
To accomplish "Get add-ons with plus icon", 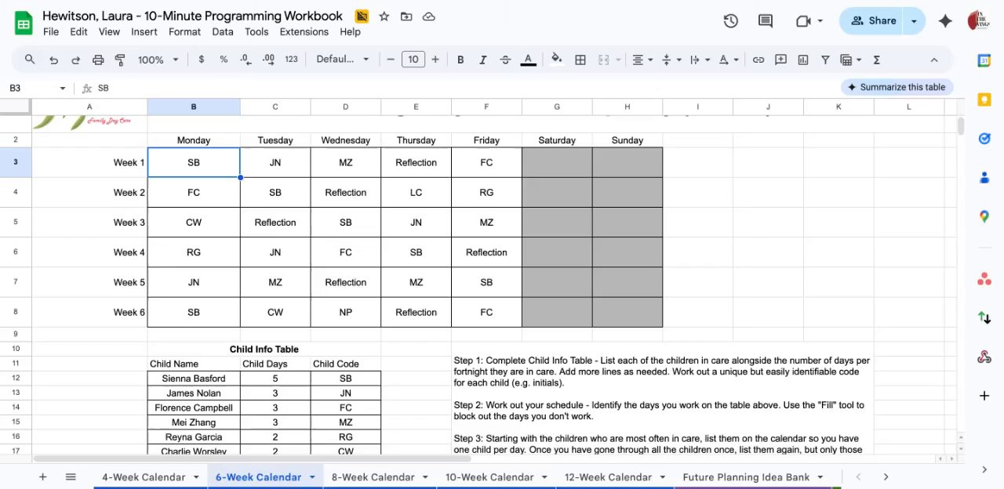I will coord(984,396).
